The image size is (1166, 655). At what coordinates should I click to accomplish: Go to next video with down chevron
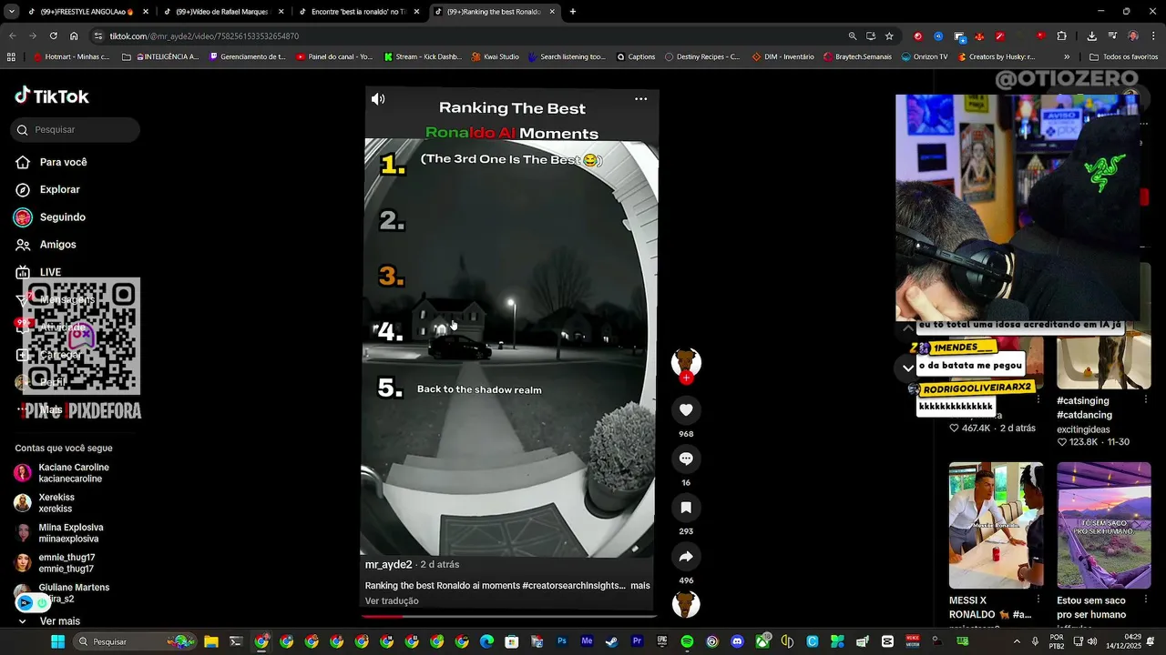(x=908, y=368)
